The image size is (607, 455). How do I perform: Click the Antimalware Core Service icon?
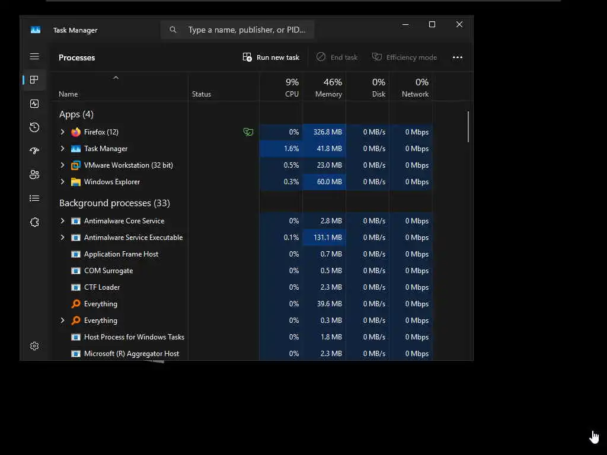tap(76, 221)
